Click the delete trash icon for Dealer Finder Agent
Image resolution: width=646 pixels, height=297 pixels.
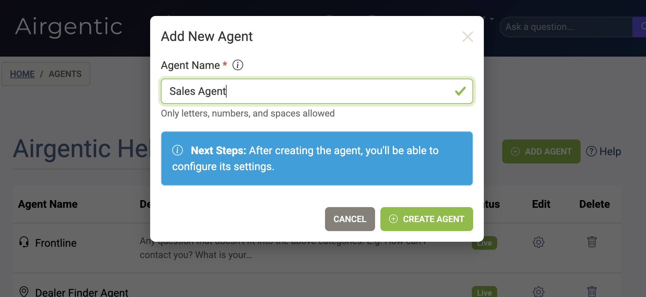(592, 292)
